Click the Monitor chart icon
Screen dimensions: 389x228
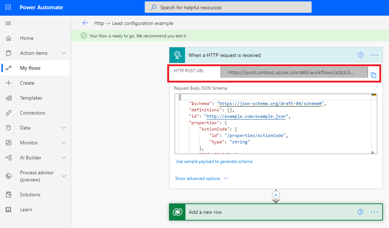9,143
